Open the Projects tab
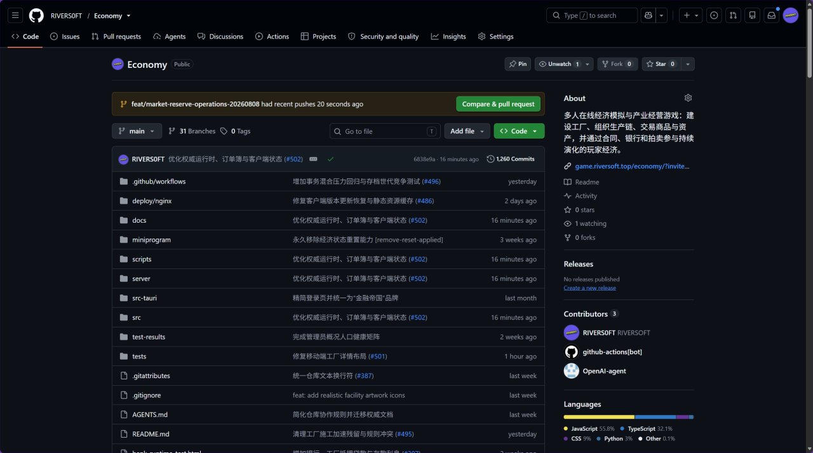 point(318,36)
